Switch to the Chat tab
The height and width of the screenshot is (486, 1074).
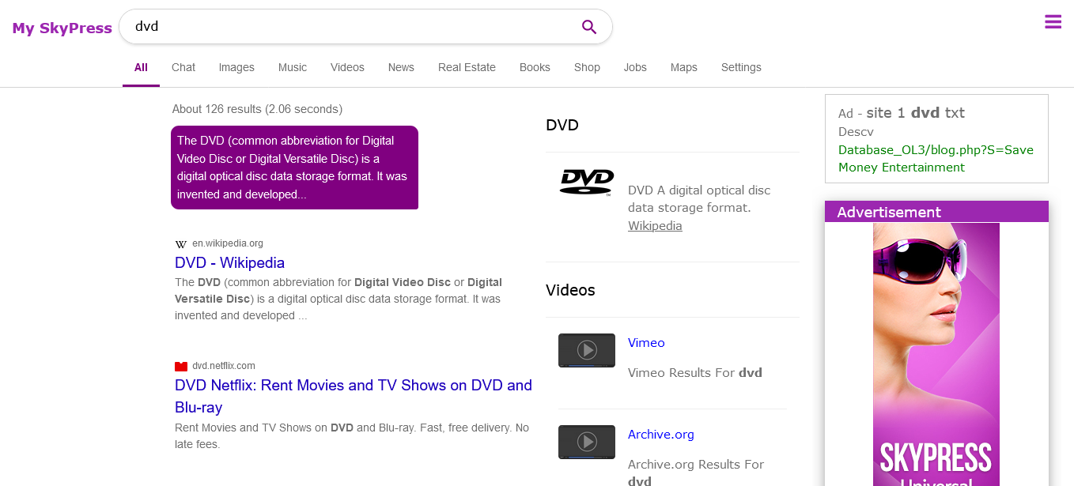tap(183, 67)
